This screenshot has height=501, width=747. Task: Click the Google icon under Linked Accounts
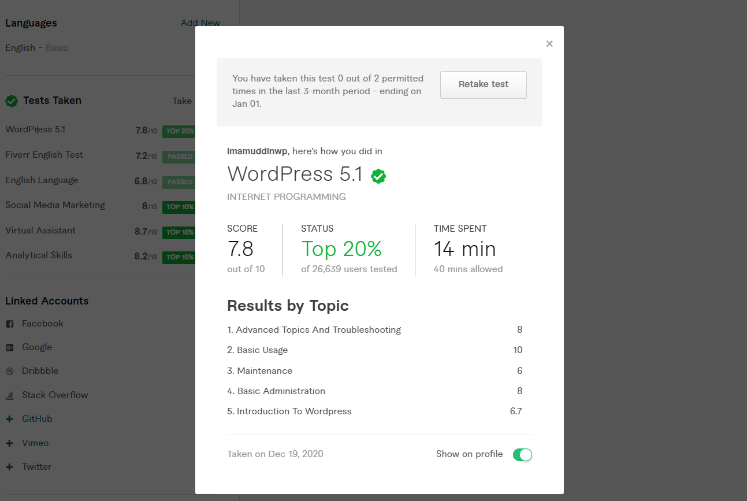pos(9,348)
